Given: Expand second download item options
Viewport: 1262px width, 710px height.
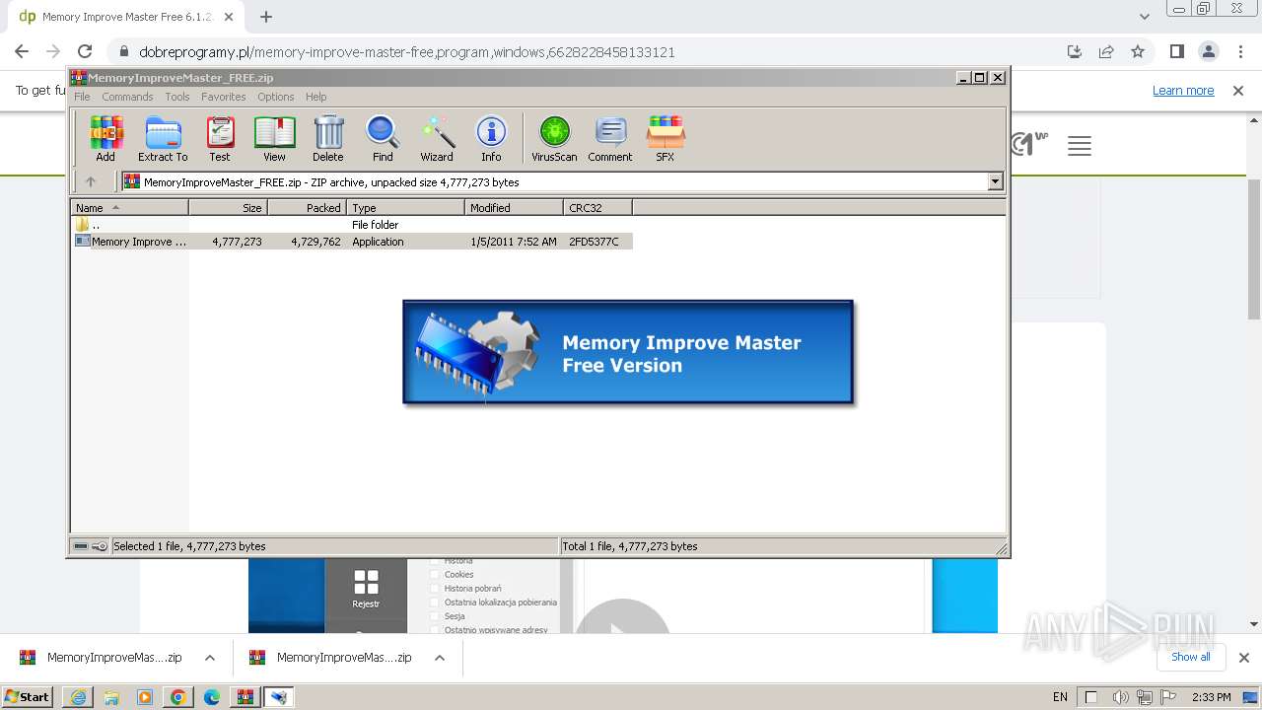Looking at the screenshot, I should [x=440, y=658].
